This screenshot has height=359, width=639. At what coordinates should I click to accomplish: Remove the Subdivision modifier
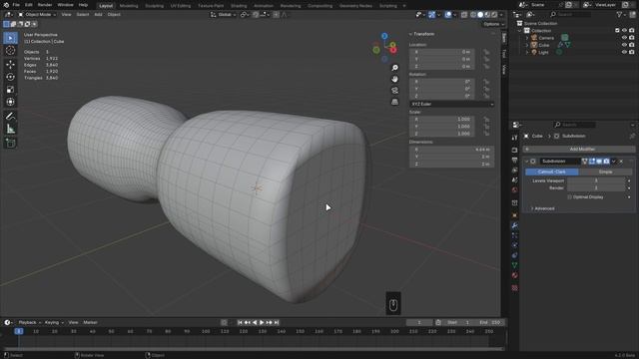click(x=621, y=162)
